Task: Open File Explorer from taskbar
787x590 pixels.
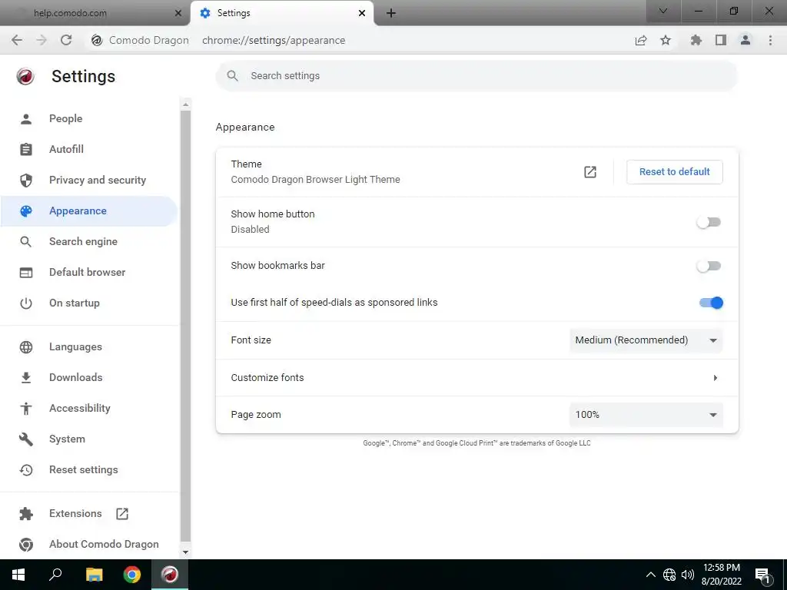Action: [94, 575]
